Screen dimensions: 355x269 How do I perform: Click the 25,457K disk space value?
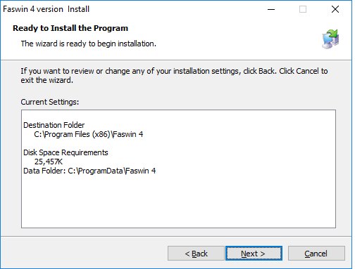pos(49,162)
